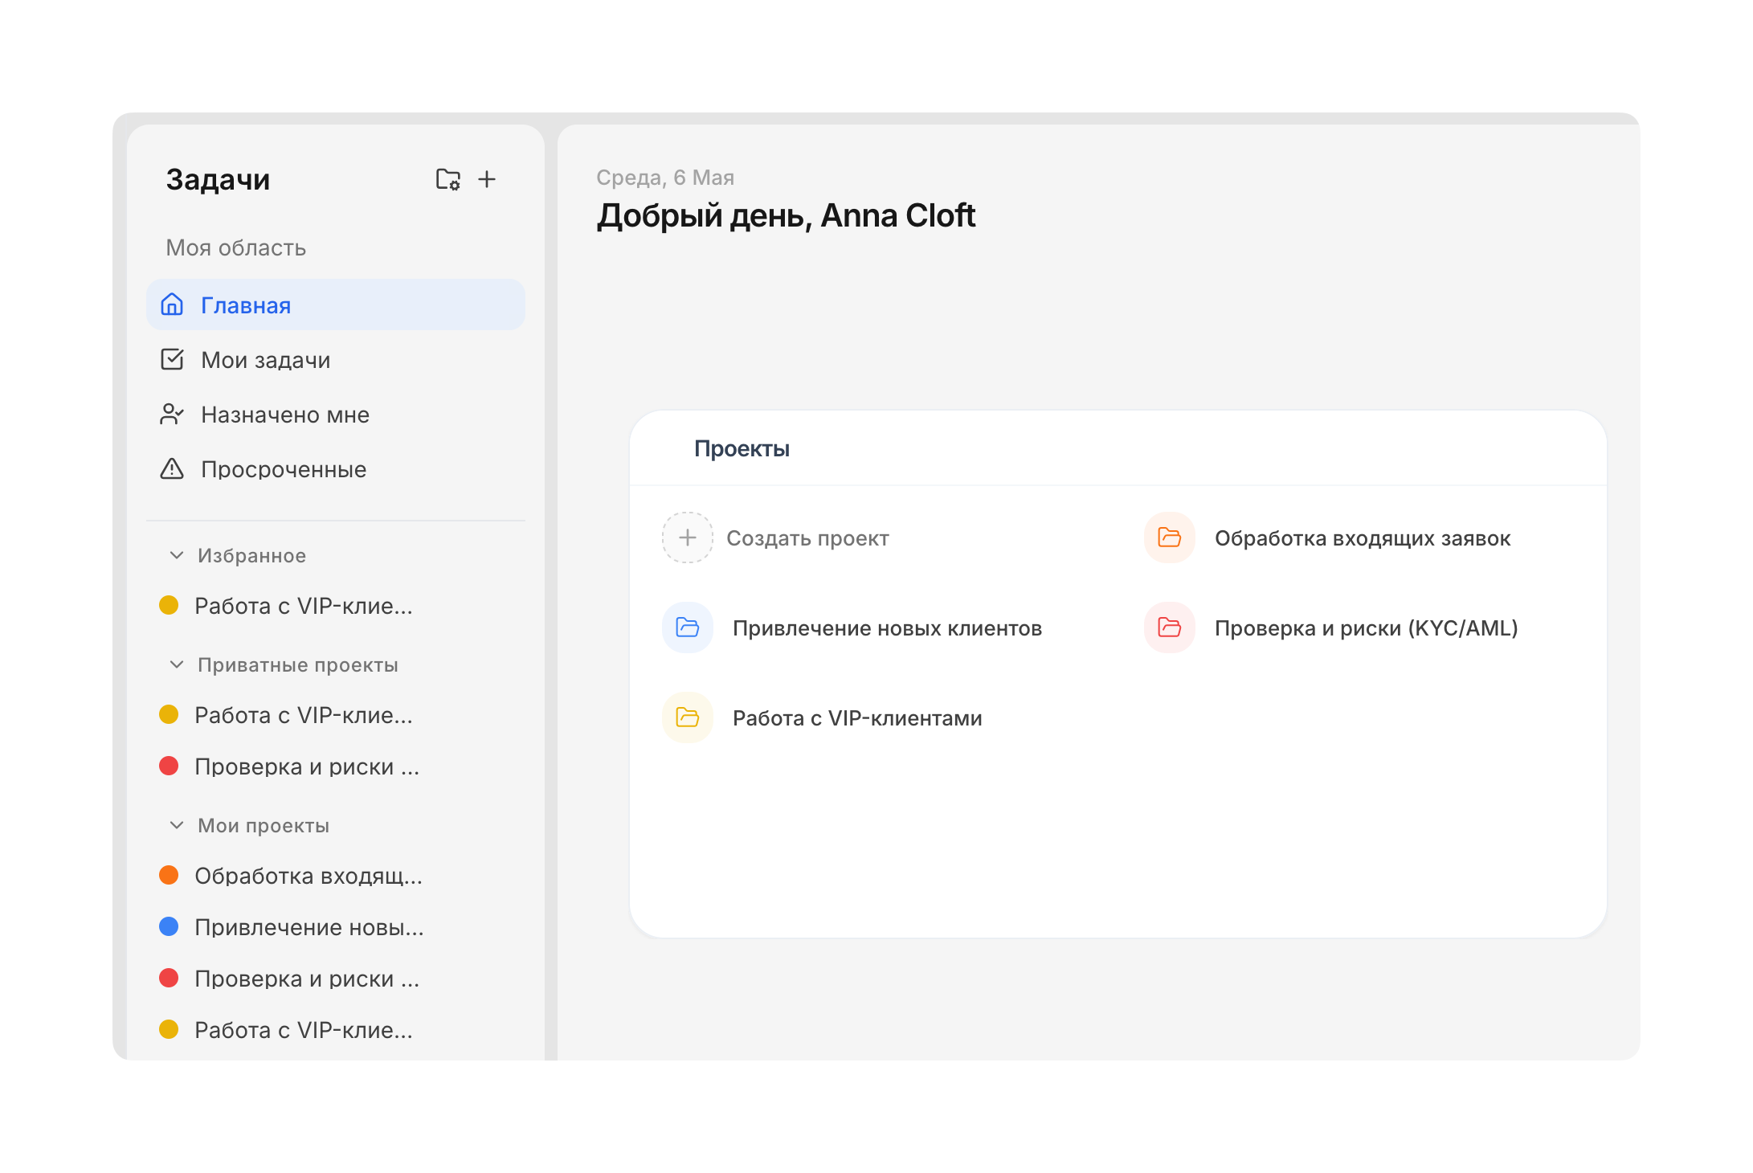Screen dimensions: 1753x1173
Task: Click the yellow dot under Избранное
Action: click(169, 605)
